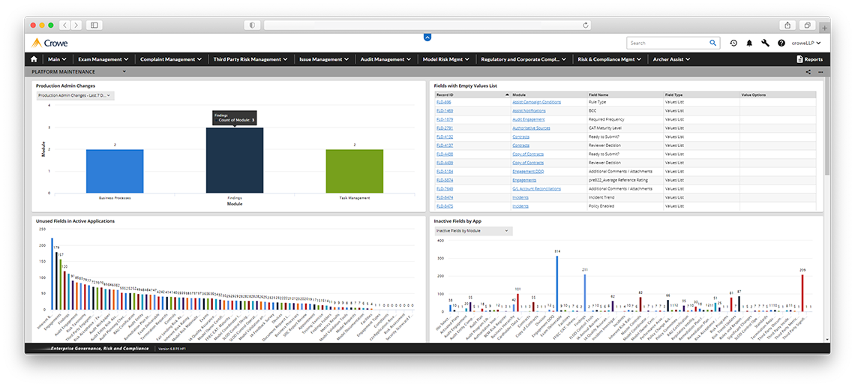Expand the Platform Maintenance dashboard selector
Viewport: 855px width, 387px height.
[124, 72]
